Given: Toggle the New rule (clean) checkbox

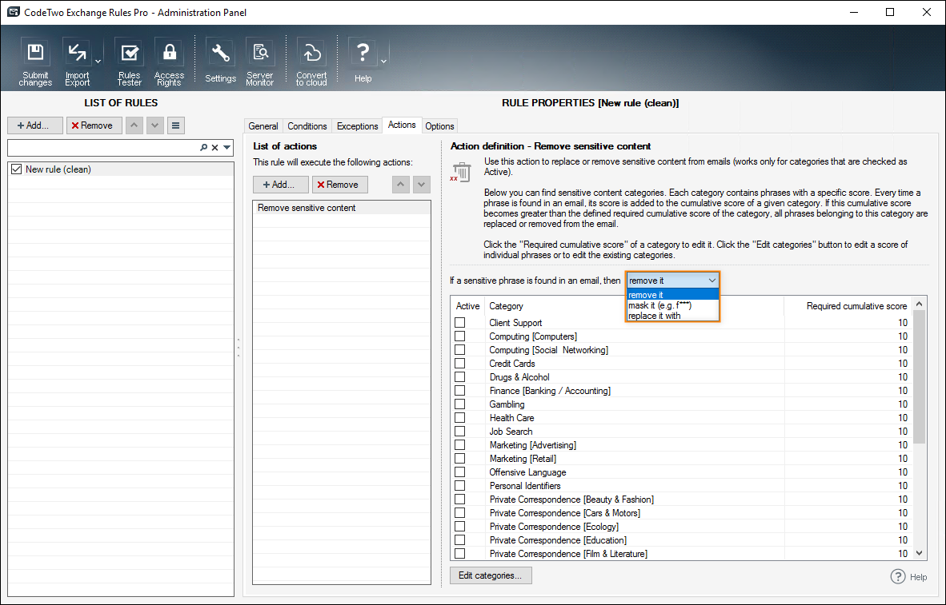Looking at the screenshot, I should (x=16, y=169).
